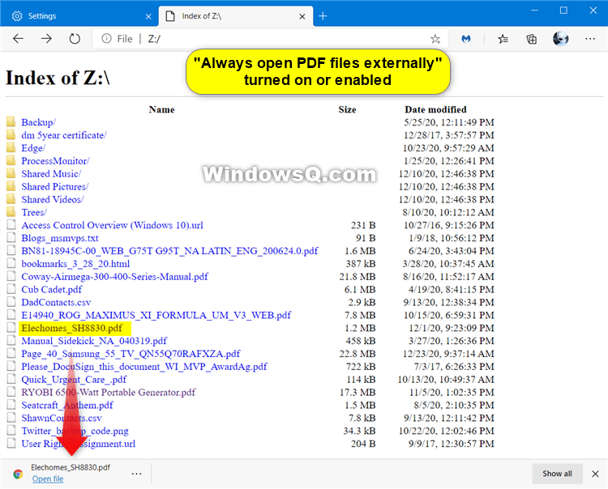Viewport: 608px width, 489px height.
Task: Open Coway-Airmega-300-400-Series-Manual.pdf
Action: click(115, 276)
